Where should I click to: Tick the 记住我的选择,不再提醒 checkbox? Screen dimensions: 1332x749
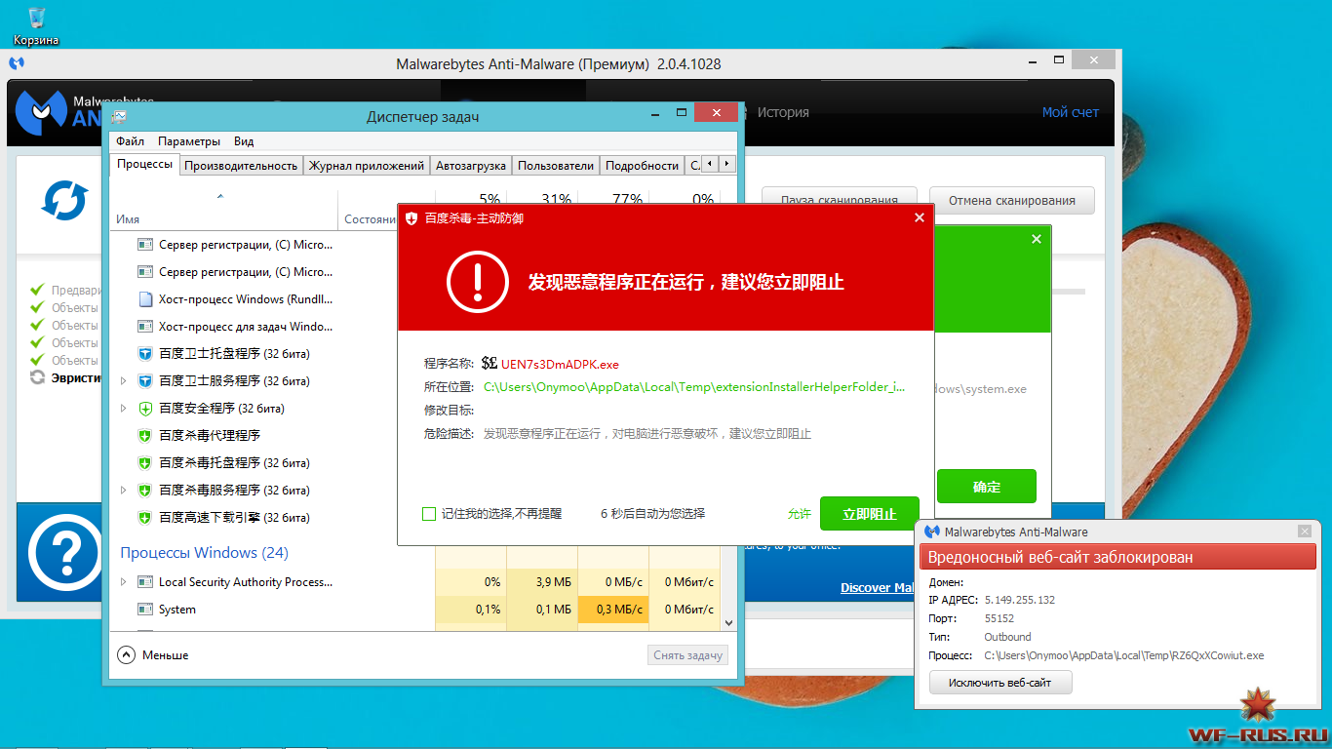(x=429, y=514)
